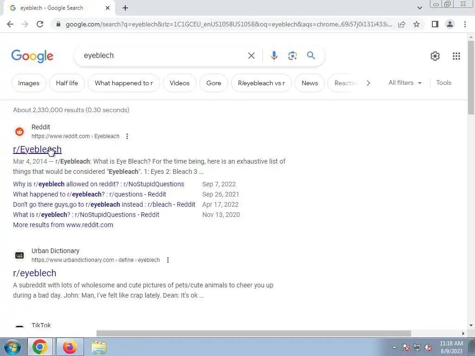Click the urbandictionary.com URL breadcrumb
The height and width of the screenshot is (356, 475).
[96, 260]
